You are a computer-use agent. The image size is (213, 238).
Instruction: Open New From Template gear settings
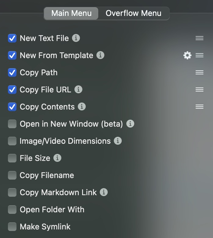click(x=187, y=55)
